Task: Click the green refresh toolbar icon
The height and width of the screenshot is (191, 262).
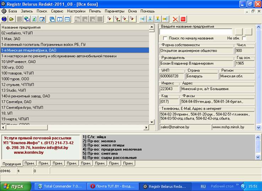Action: pos(34,19)
